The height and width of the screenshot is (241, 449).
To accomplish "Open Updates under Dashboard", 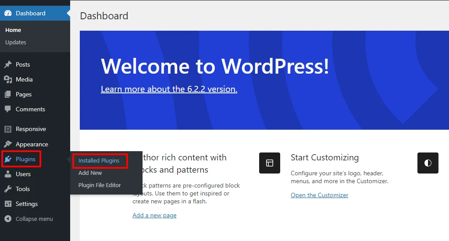I will click(x=16, y=43).
